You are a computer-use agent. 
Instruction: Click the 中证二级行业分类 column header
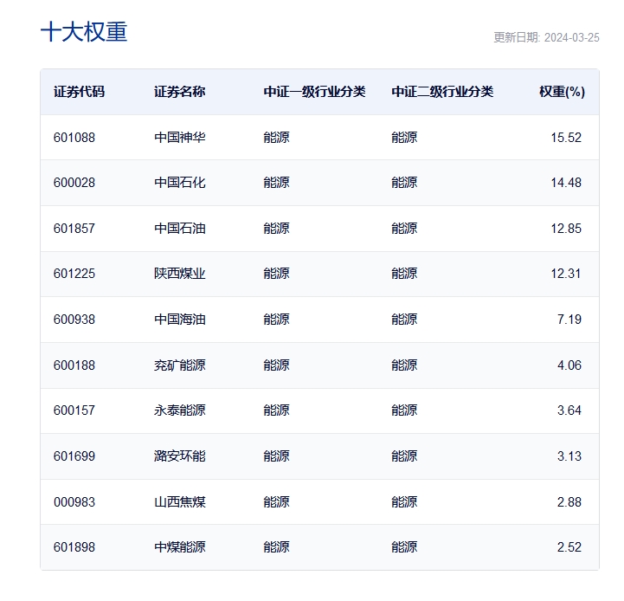coord(442,92)
